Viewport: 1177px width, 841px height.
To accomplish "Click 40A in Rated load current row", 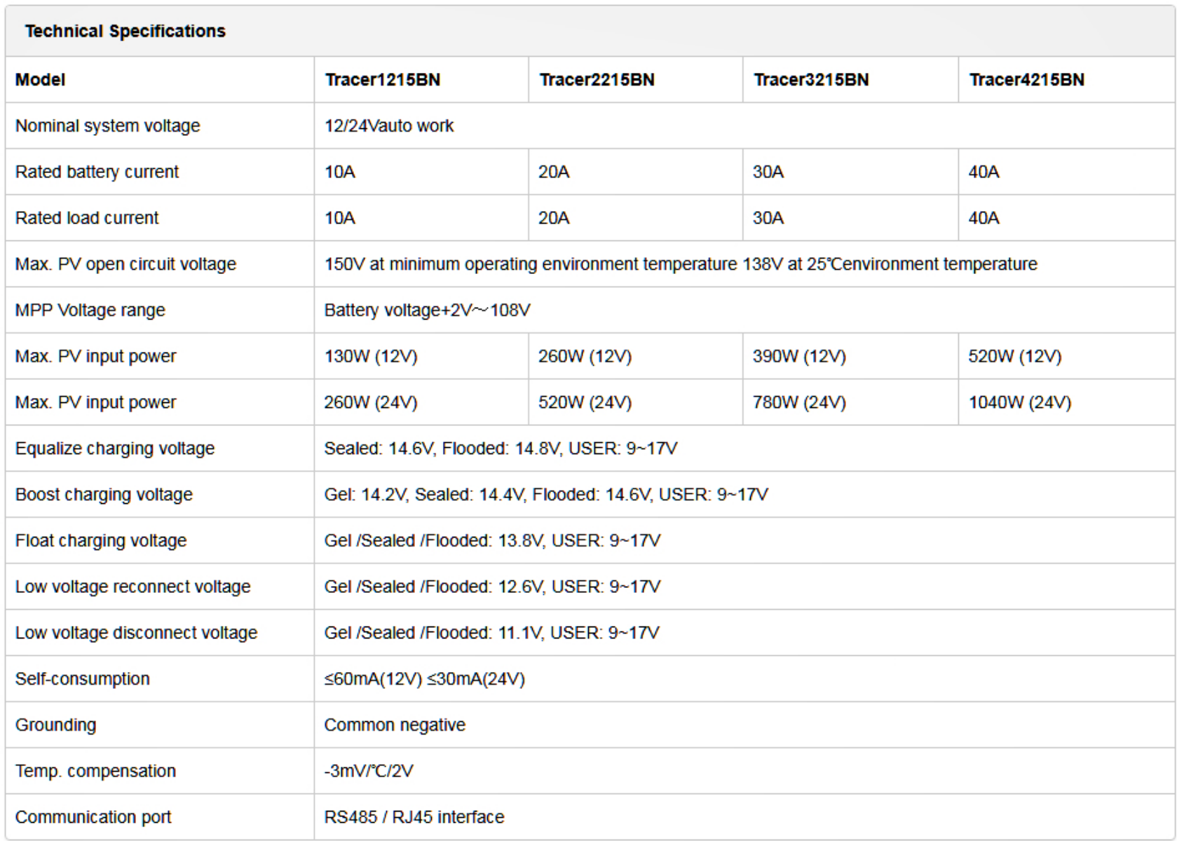I will click(x=984, y=218).
